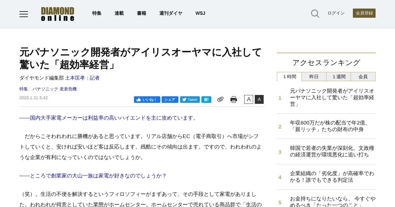Switch to the 会員 ranking tab

363,77
